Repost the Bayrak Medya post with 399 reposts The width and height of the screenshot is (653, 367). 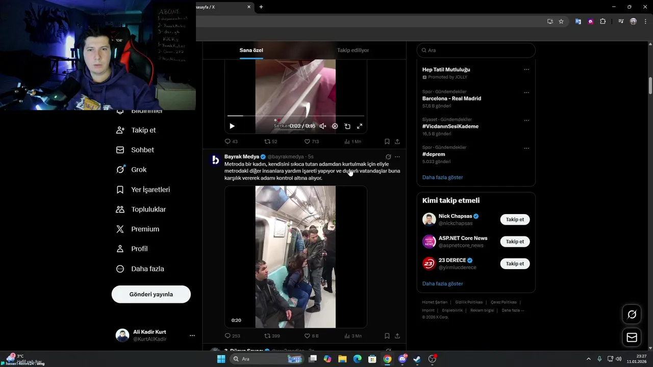272,336
